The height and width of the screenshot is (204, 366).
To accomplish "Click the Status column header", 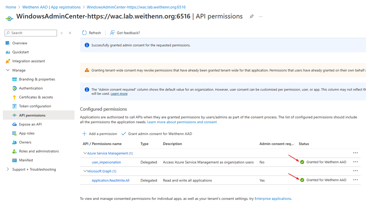I will pyautogui.click(x=304, y=144).
